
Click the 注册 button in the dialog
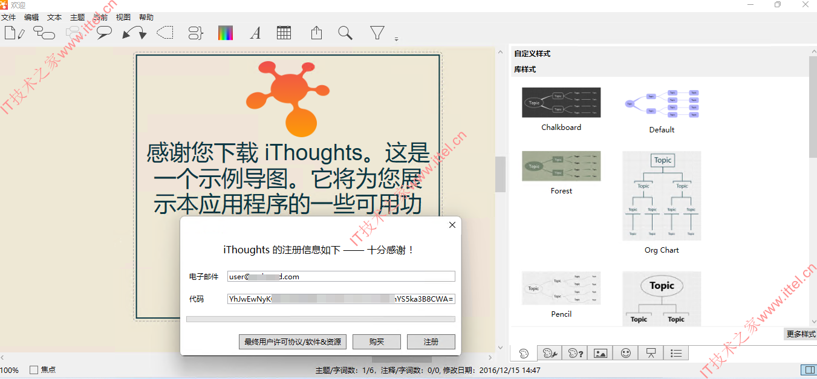431,342
